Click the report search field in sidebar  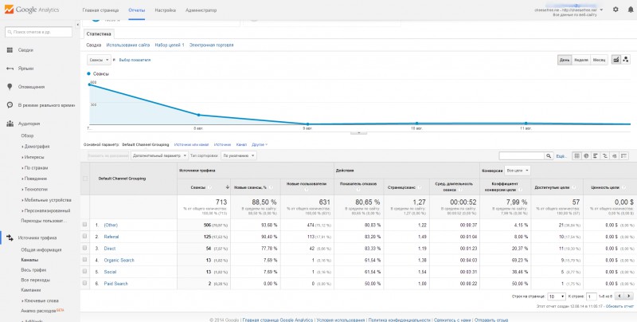click(38, 32)
